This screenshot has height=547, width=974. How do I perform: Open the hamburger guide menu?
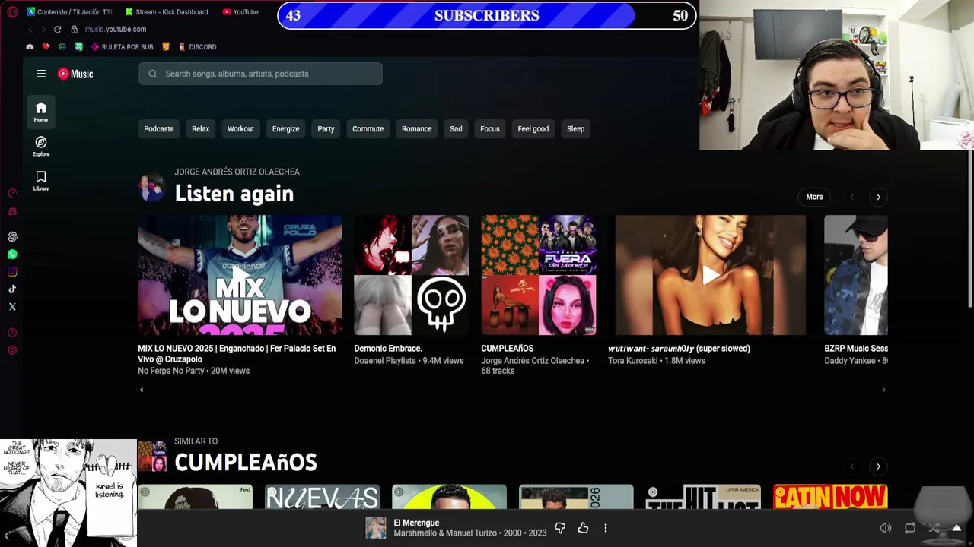(x=41, y=74)
